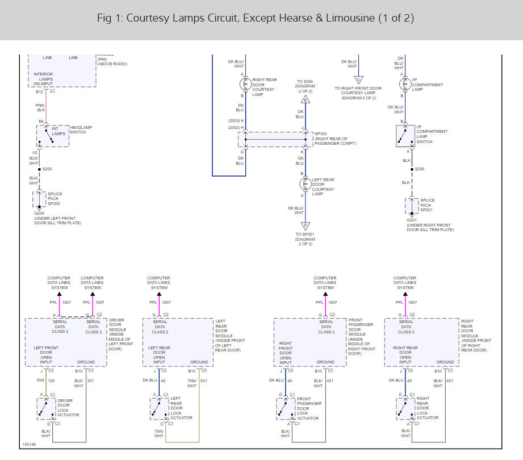Click '(RIGHT REAR OF PASSENGER COMPT)' label
Viewport: 523px width, 460px height.
[x=336, y=141]
